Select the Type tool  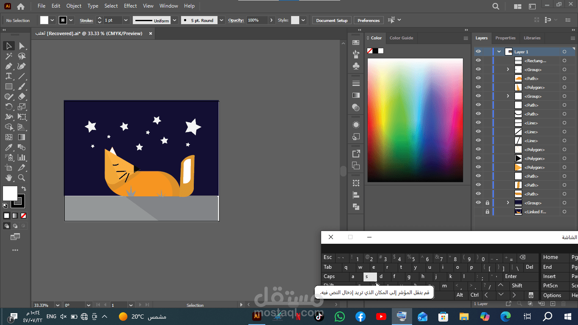(8, 76)
